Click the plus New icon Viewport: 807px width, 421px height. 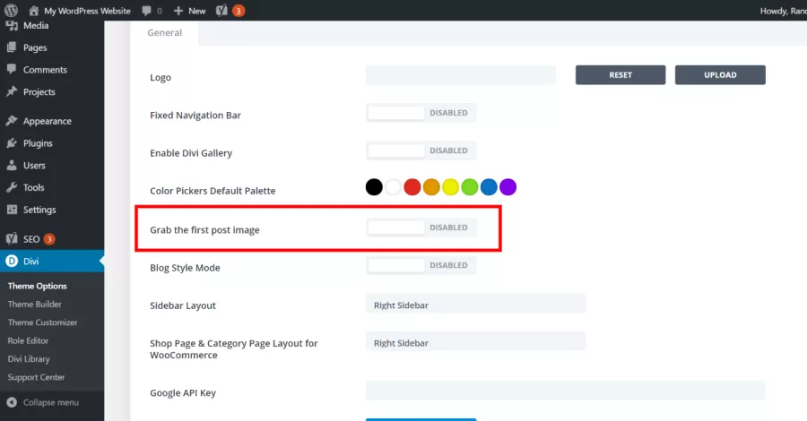[178, 11]
